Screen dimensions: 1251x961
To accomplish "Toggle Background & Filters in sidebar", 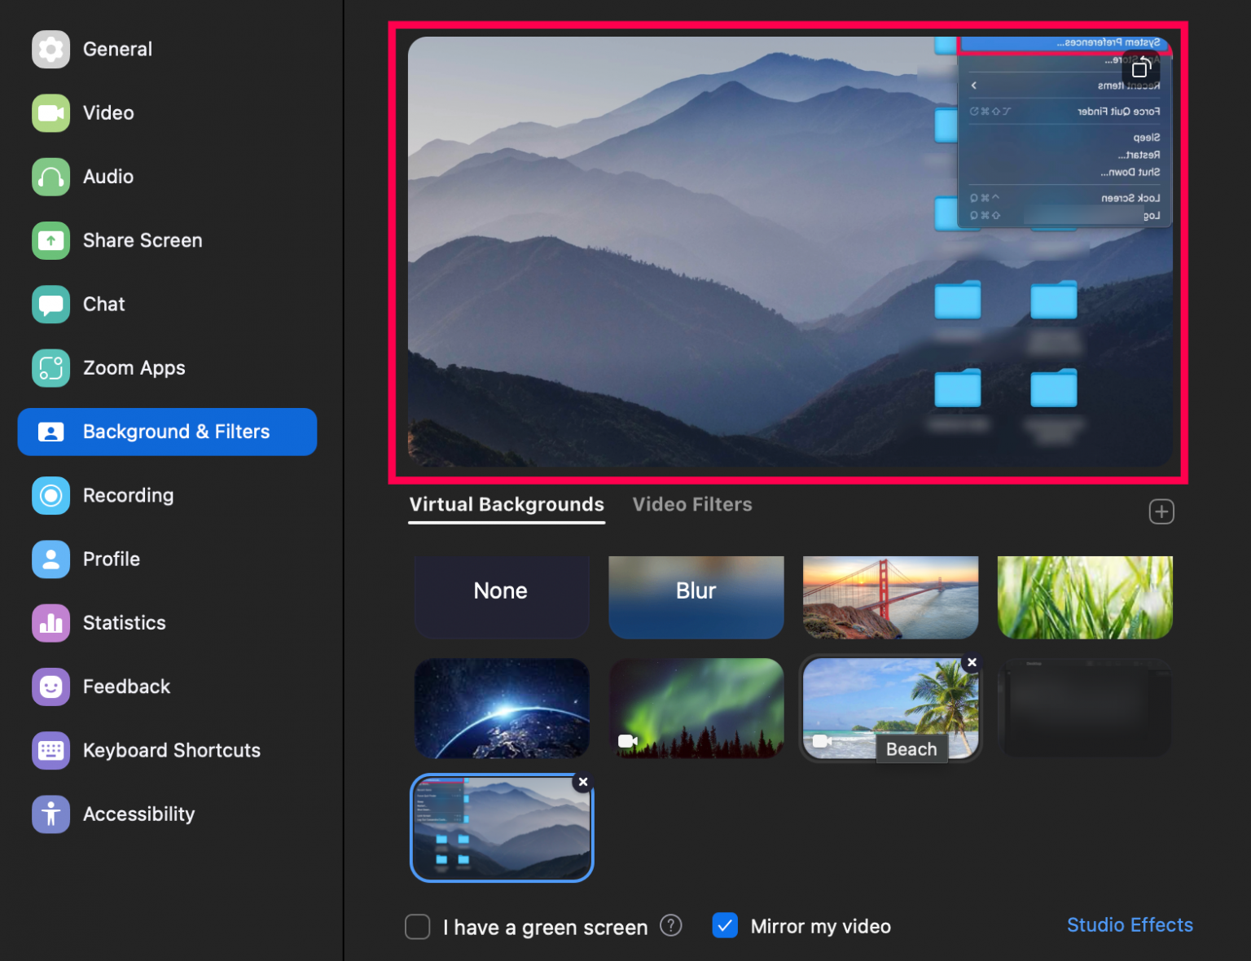I will coord(167,432).
